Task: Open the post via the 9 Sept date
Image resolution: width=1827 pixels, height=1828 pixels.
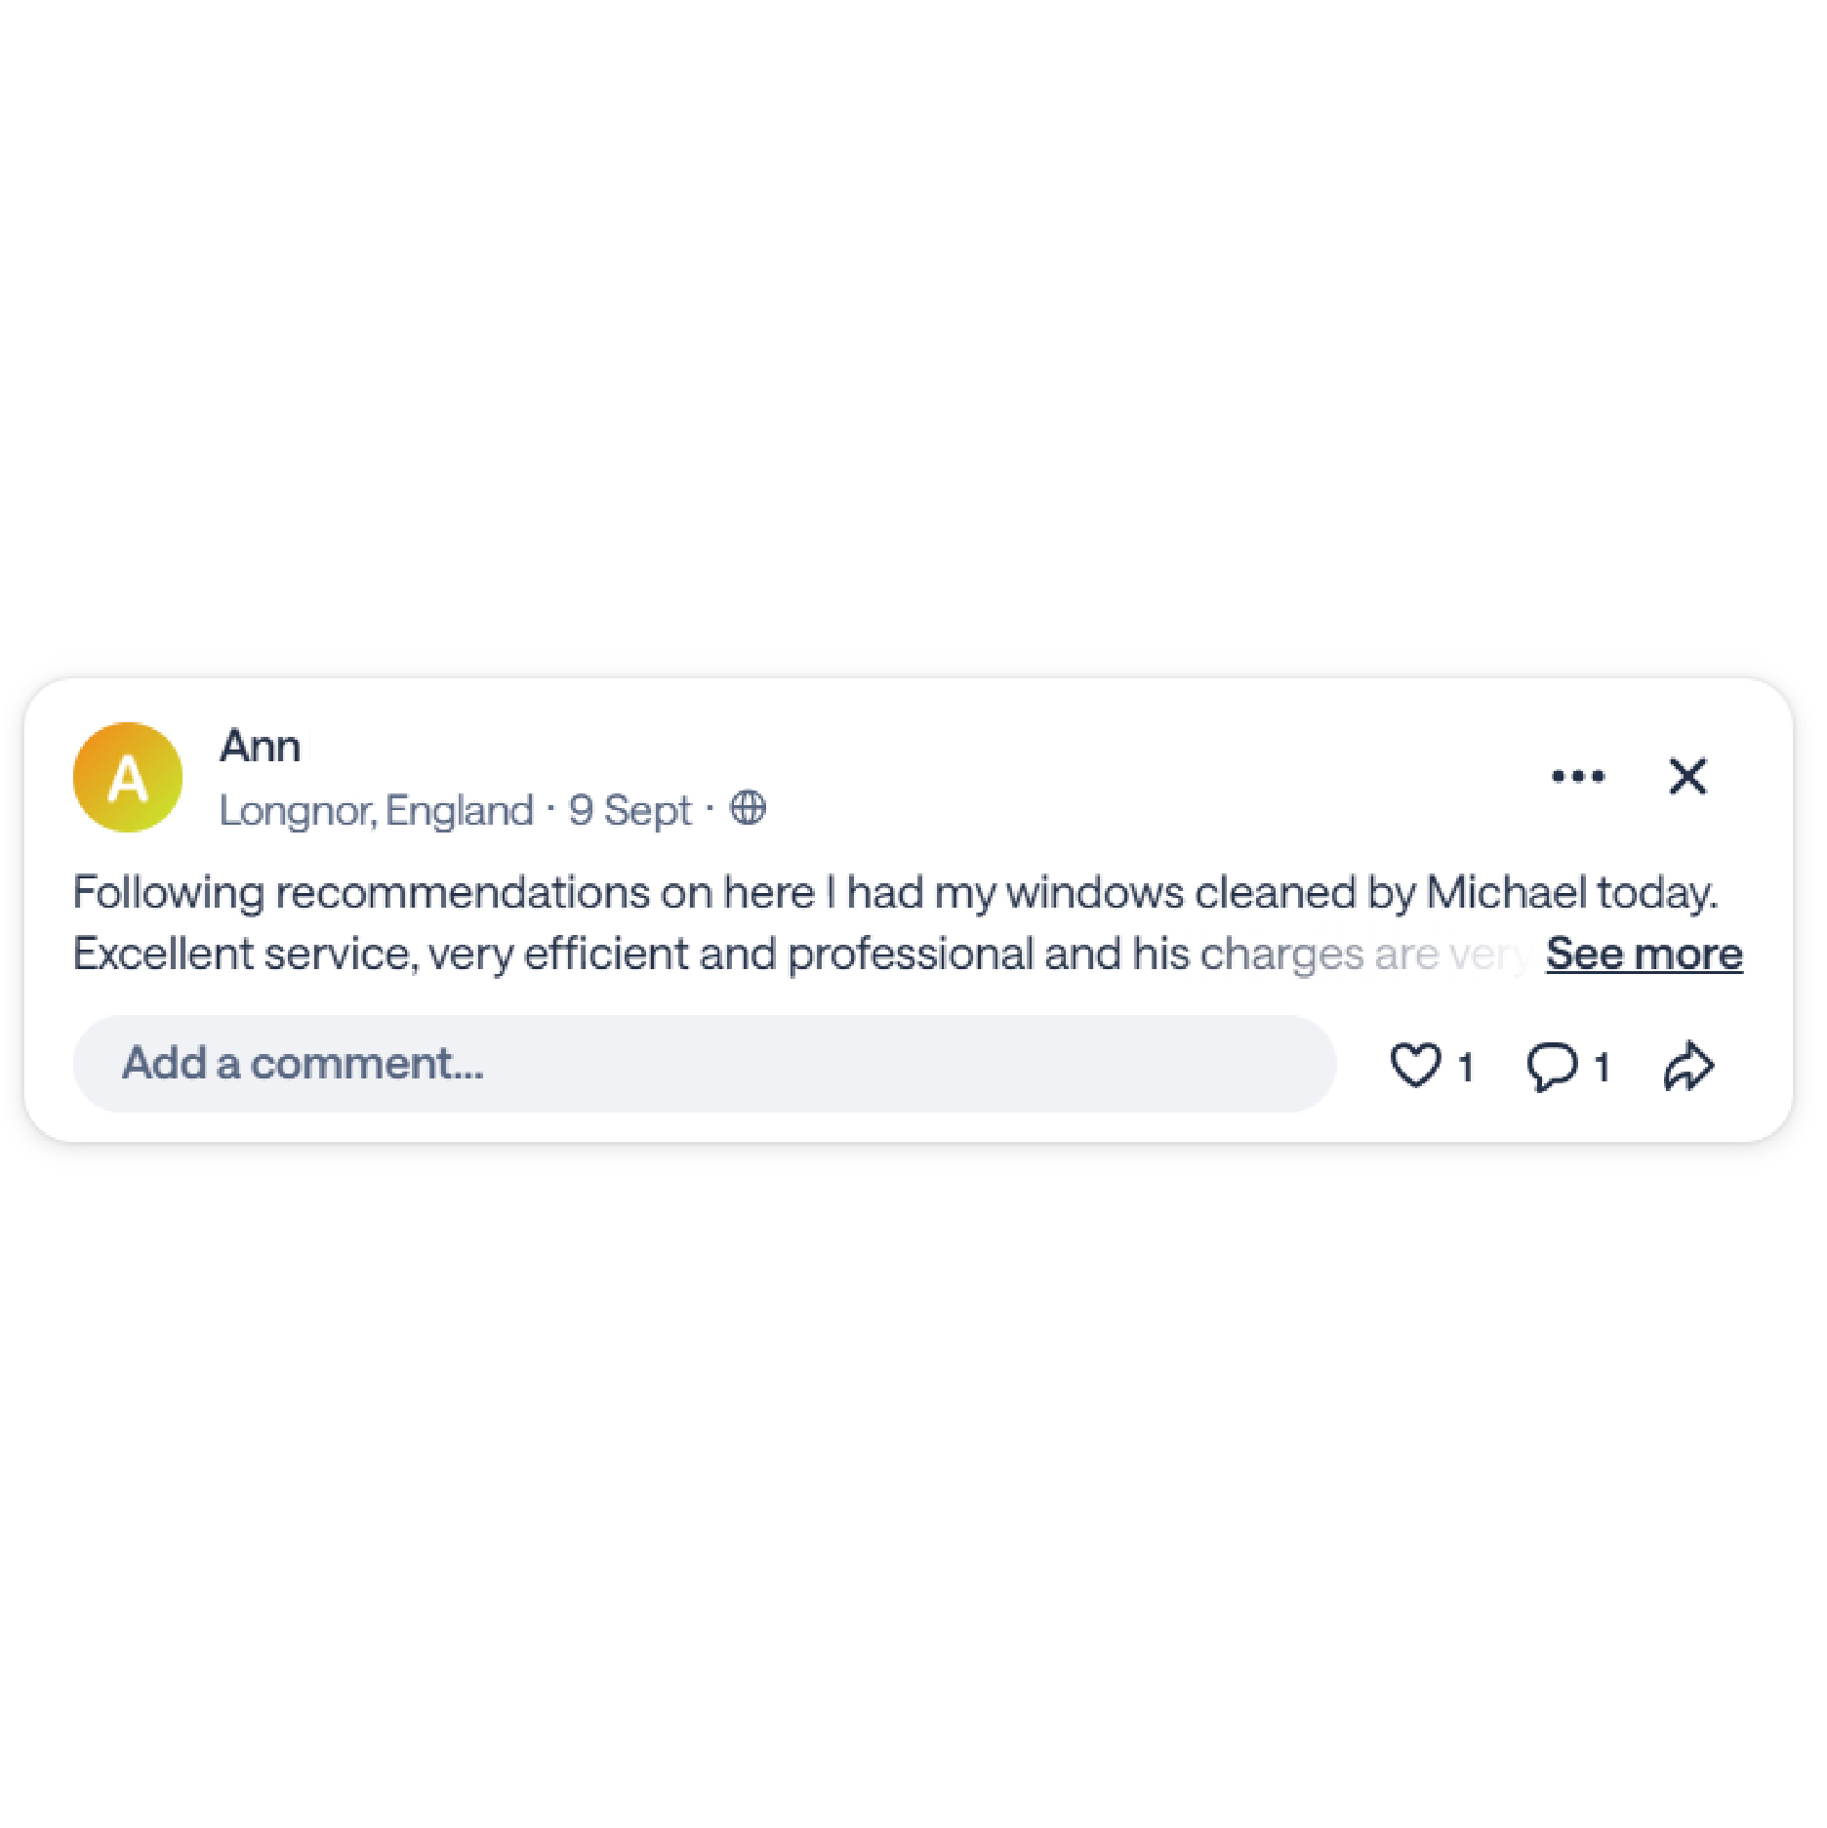Action: (x=629, y=810)
